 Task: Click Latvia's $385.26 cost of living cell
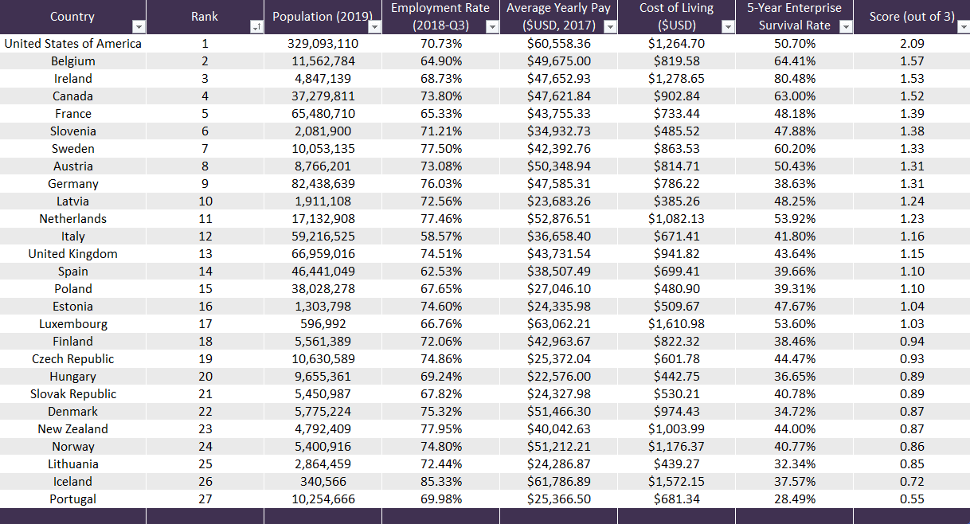(x=676, y=201)
